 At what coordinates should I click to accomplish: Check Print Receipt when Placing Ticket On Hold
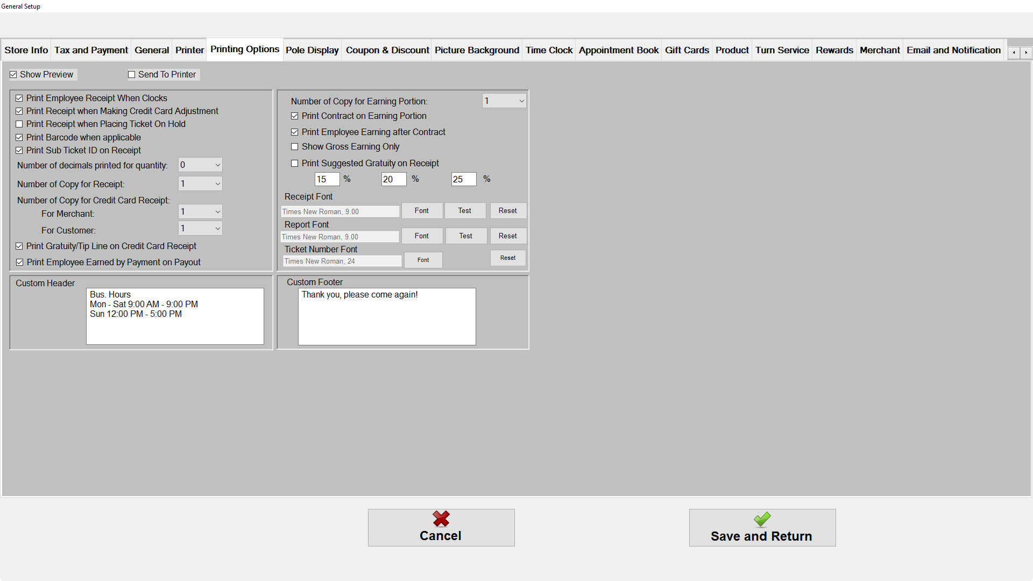click(x=19, y=124)
